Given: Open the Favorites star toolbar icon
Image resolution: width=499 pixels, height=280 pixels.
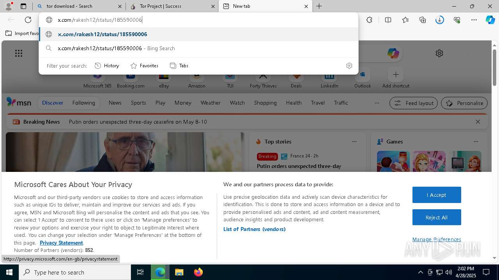Looking at the screenshot, I should tap(405, 20).
